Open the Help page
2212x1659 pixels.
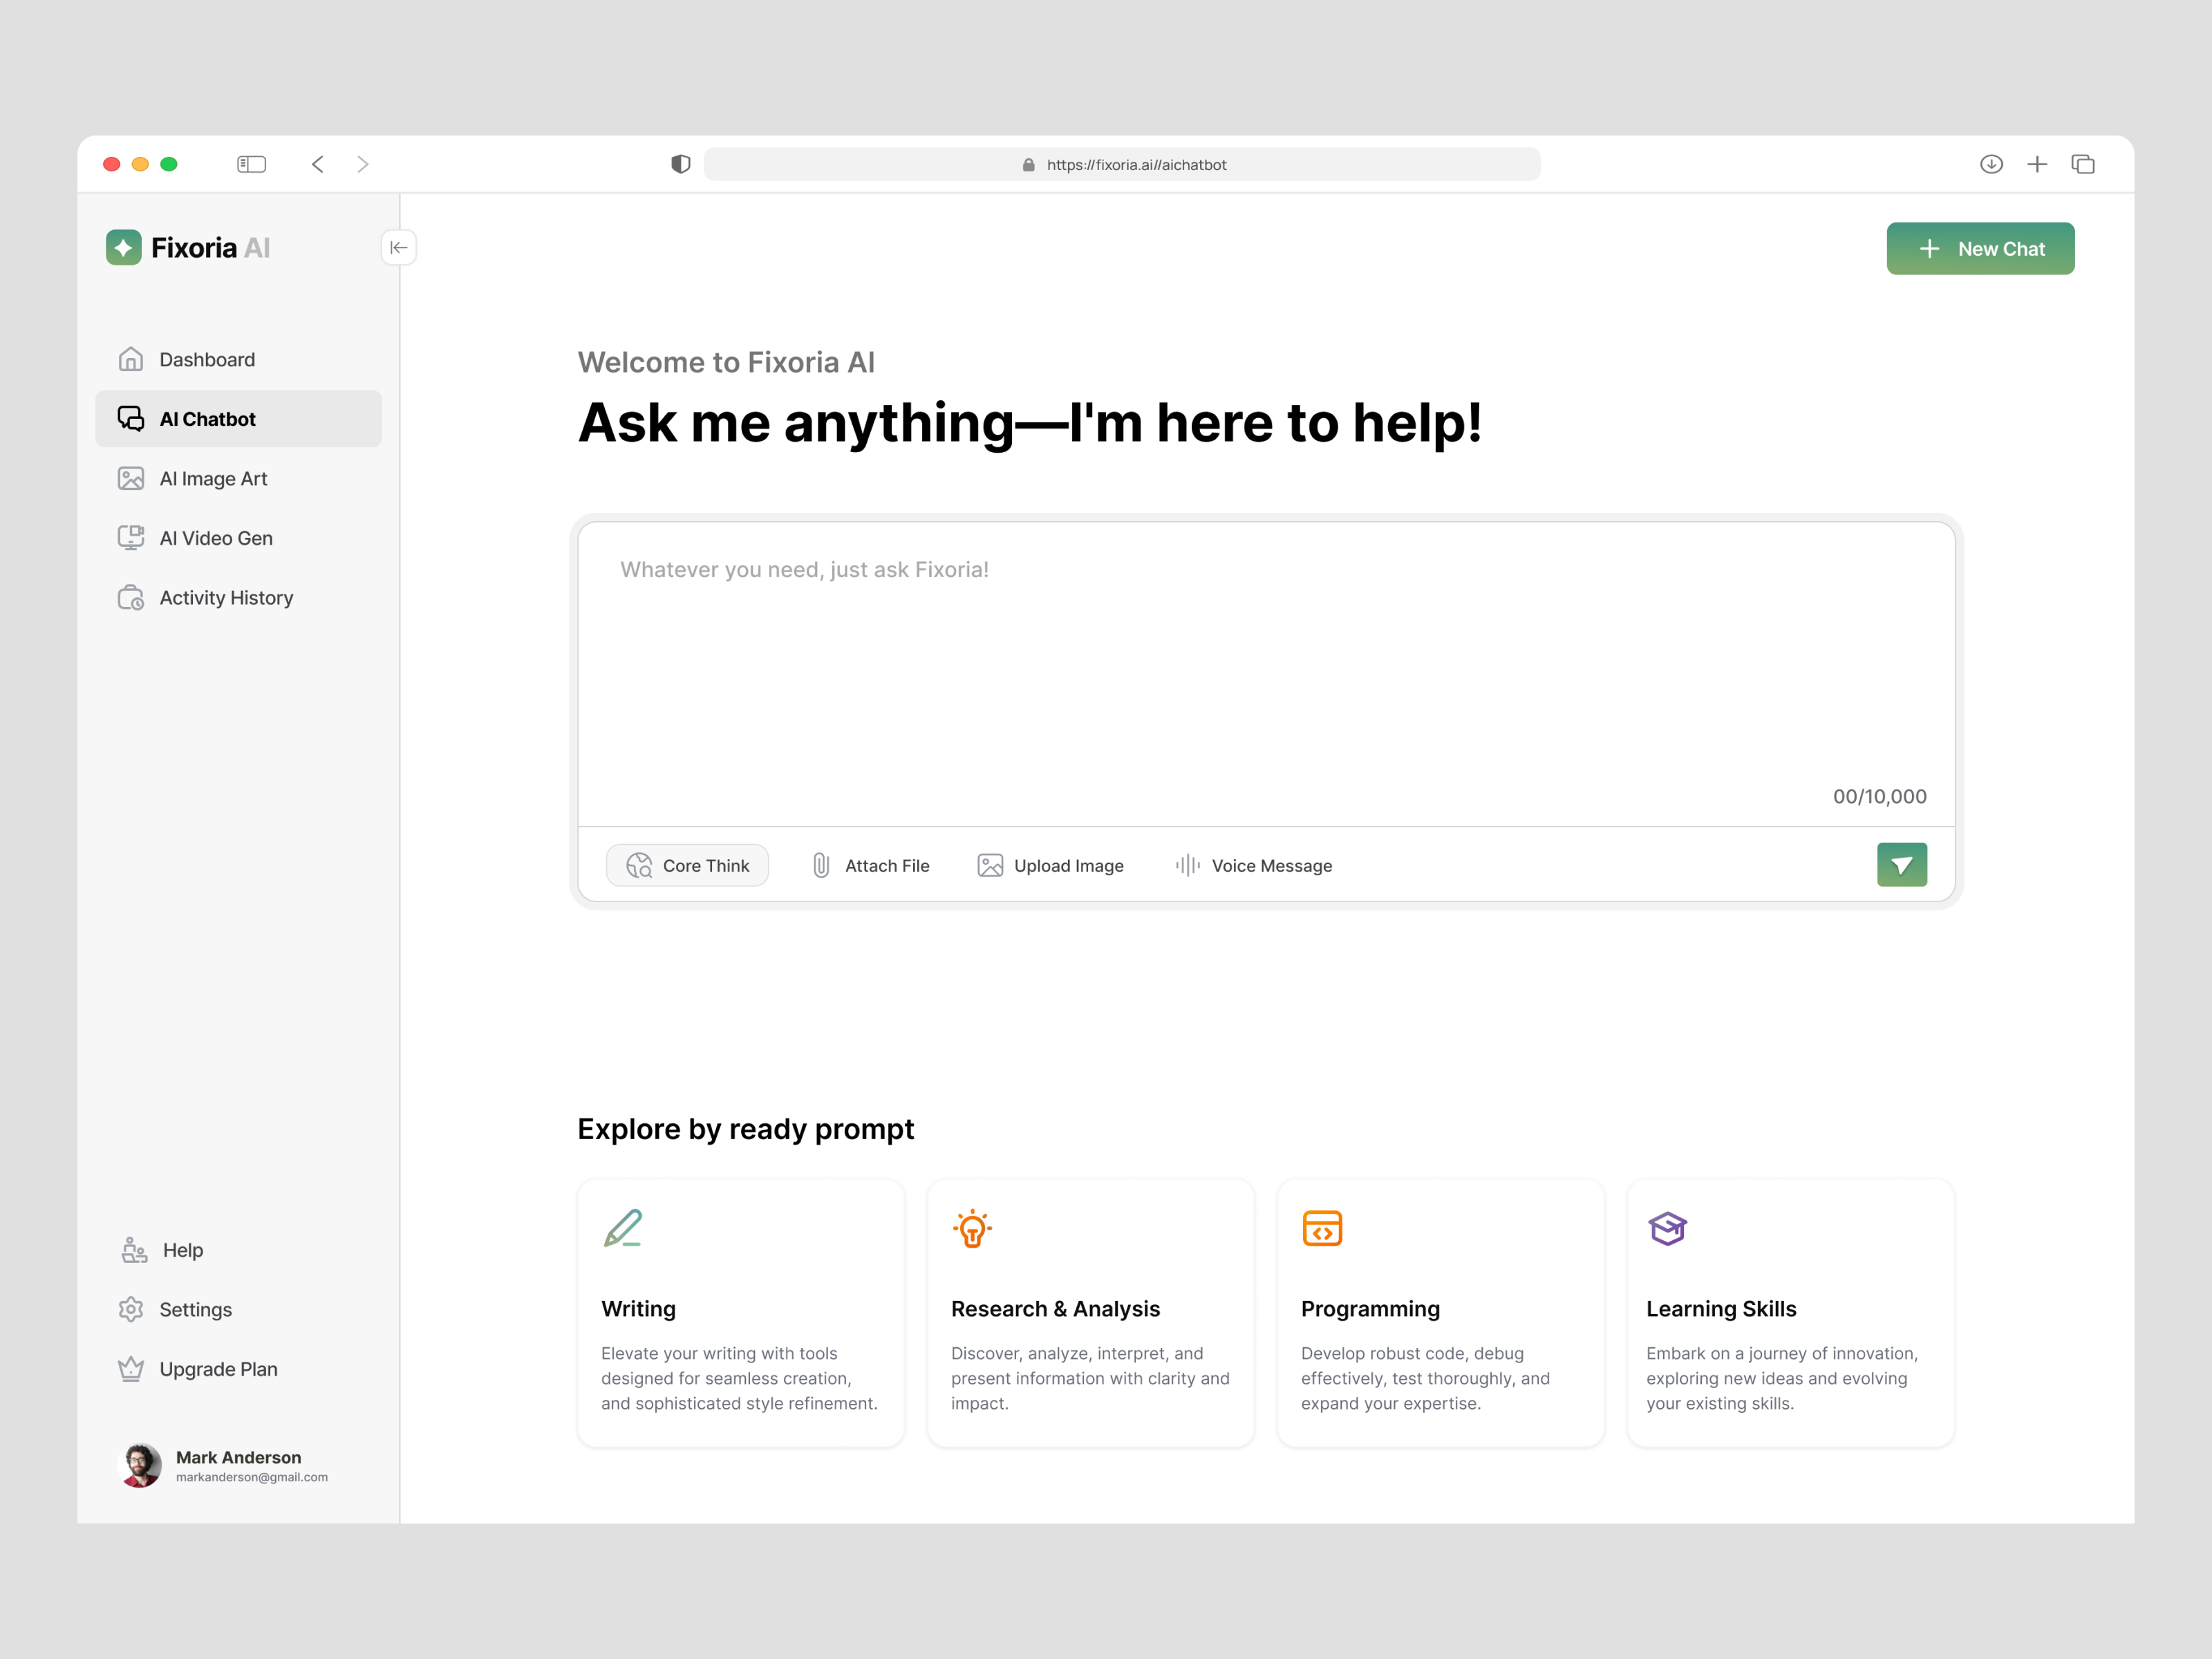click(x=238, y=1250)
